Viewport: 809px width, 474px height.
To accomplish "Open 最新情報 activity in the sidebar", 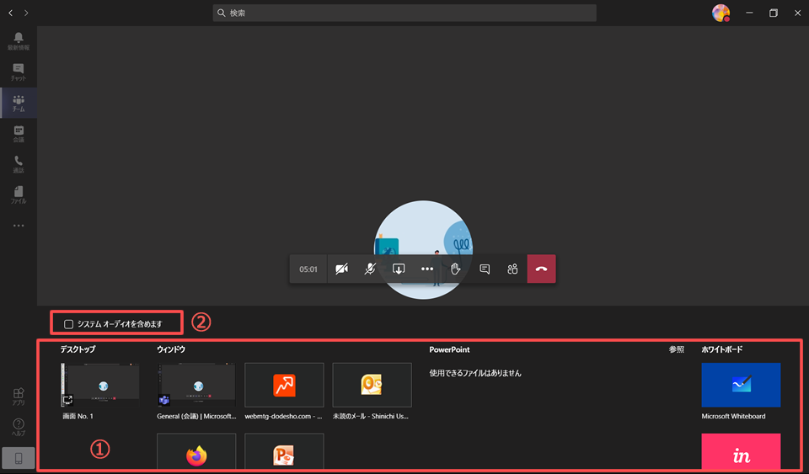I will click(19, 41).
